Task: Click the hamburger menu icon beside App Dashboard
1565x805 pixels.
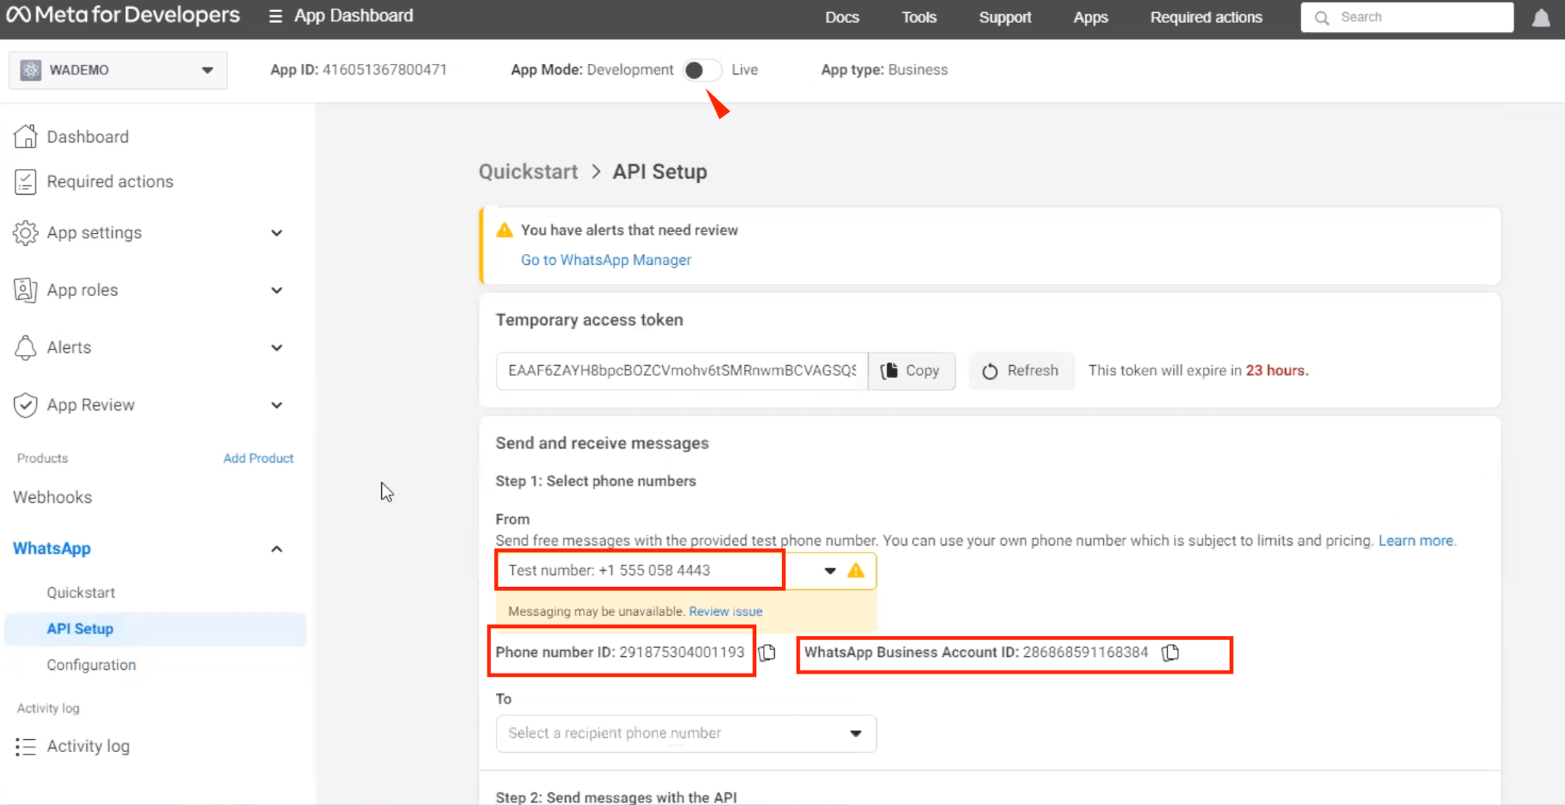Action: click(275, 16)
